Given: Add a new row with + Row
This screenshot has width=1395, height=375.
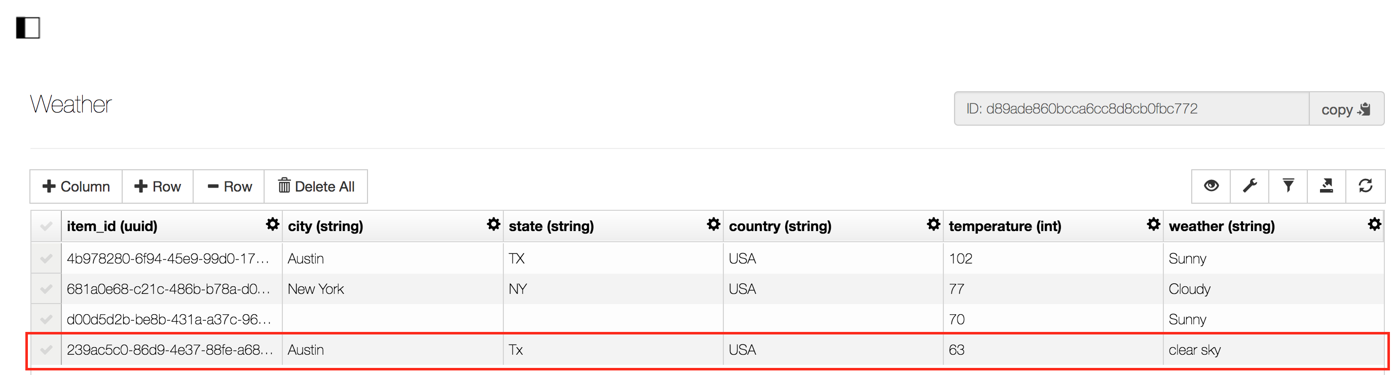Looking at the screenshot, I should [158, 186].
